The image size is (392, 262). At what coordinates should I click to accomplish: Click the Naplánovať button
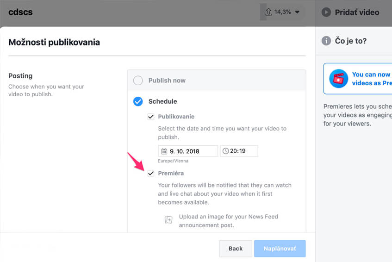[280, 249]
